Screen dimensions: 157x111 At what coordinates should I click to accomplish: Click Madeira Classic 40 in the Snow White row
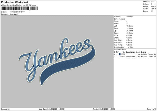coord(148,57)
